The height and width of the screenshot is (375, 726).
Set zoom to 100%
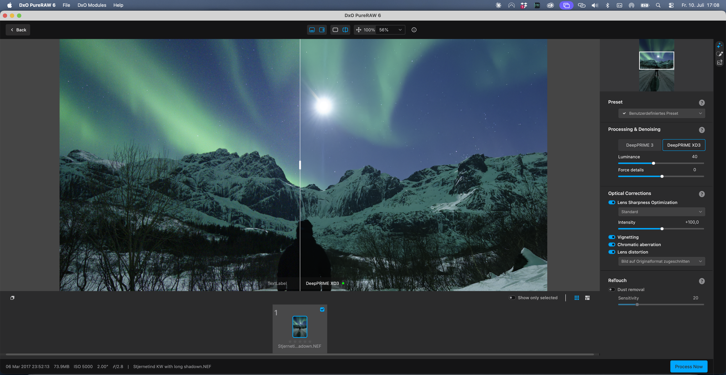369,30
